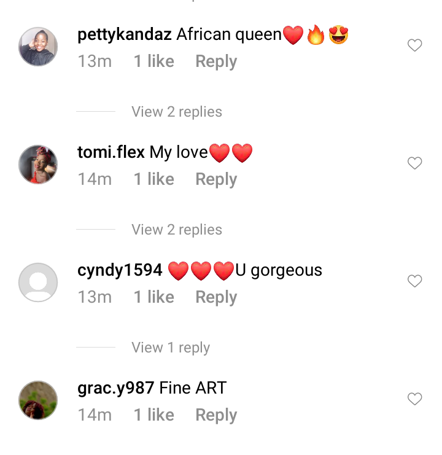Reply to grac.y987's Fine ART comment
442x455 pixels.
point(216,415)
